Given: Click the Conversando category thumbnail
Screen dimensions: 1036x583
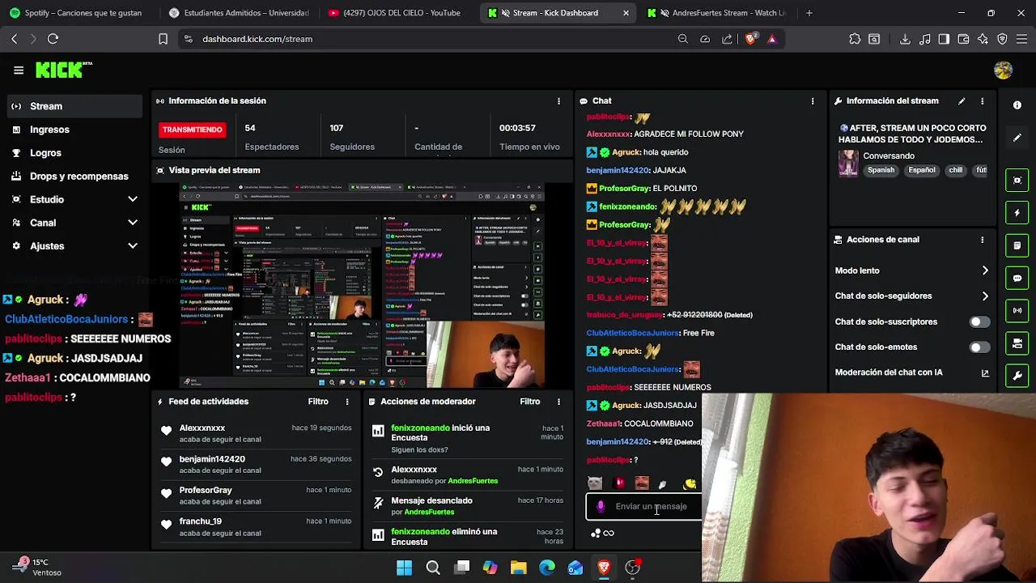Looking at the screenshot, I should (x=848, y=163).
